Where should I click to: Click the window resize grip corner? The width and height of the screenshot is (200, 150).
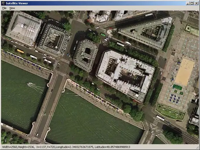(x=197, y=148)
